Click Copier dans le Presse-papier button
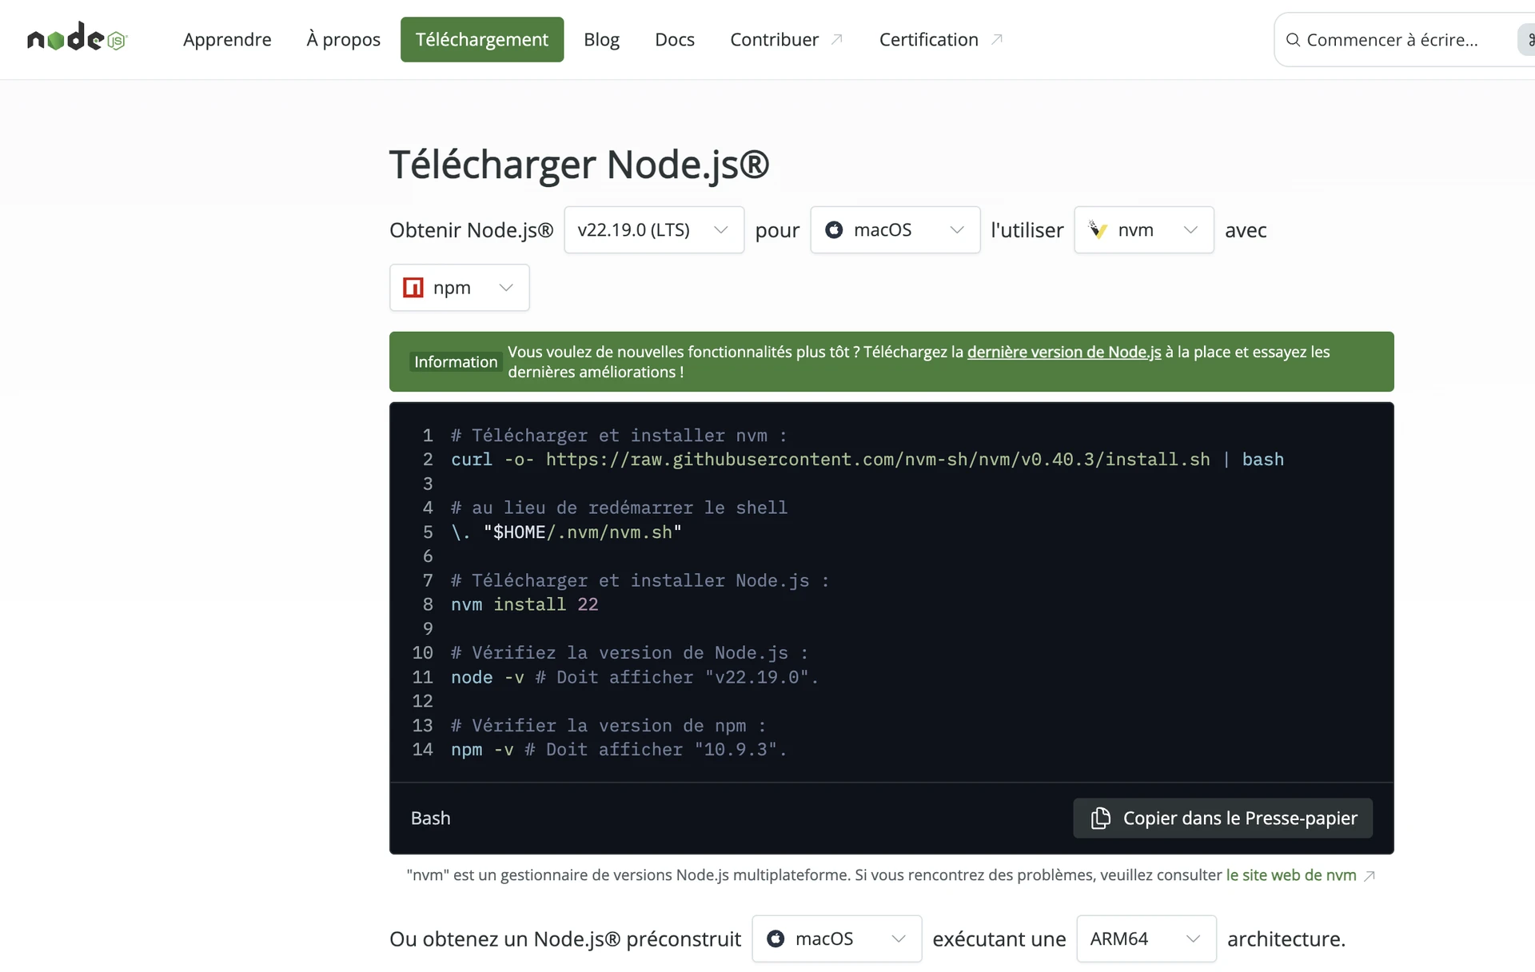1535x972 pixels. point(1222,818)
